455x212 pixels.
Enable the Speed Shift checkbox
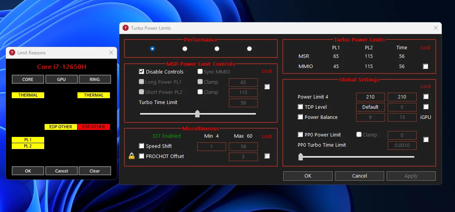point(142,146)
